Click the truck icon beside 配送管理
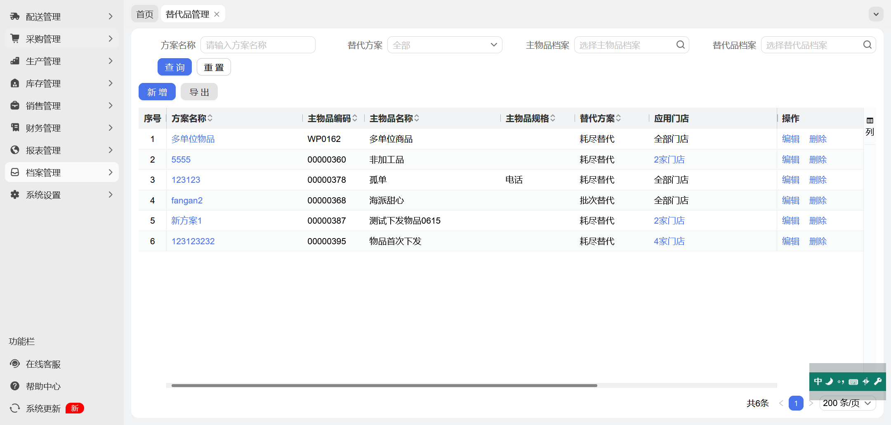Viewport: 891px width, 425px height. pos(15,17)
